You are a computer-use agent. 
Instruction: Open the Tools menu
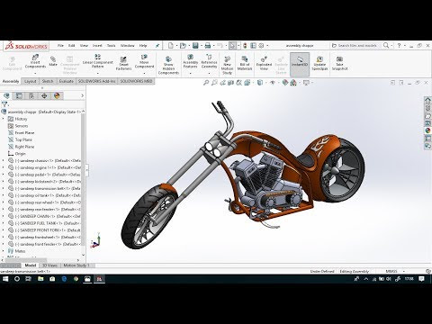click(111, 46)
